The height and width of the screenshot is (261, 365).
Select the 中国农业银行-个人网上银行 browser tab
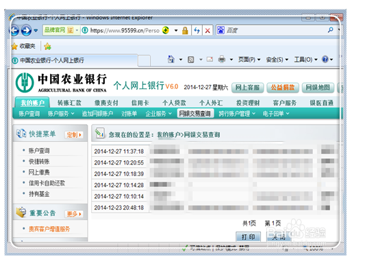74,60
